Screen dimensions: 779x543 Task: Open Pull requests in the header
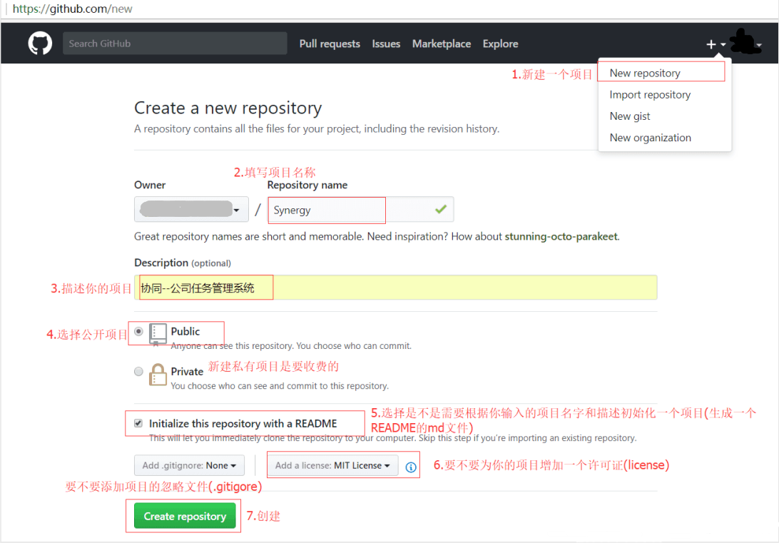[x=330, y=44]
